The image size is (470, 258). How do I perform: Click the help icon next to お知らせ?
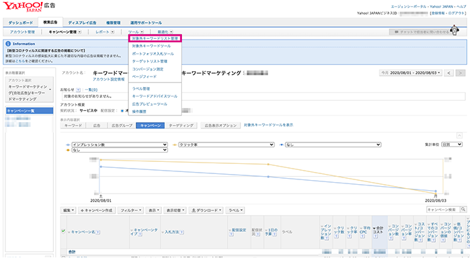pos(79,90)
